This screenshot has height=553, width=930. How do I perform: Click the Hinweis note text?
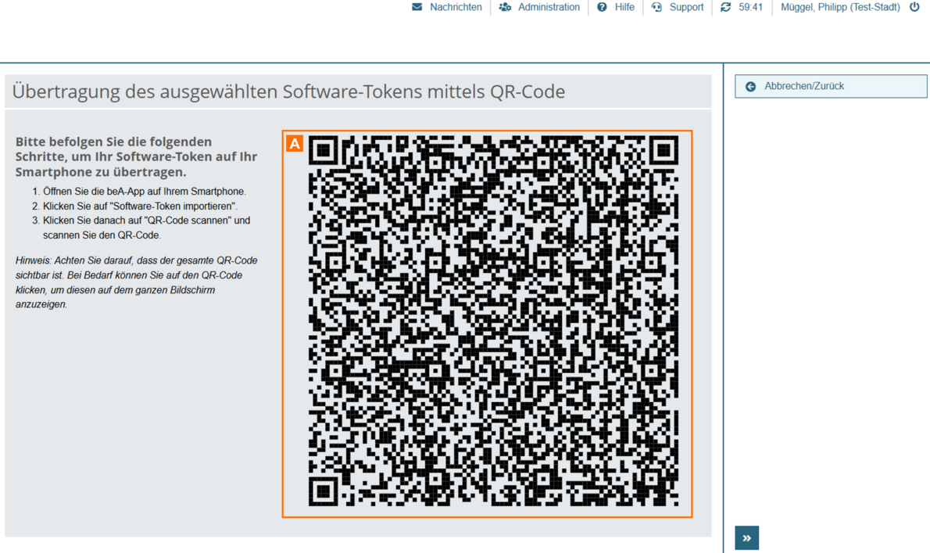pyautogui.click(x=136, y=282)
